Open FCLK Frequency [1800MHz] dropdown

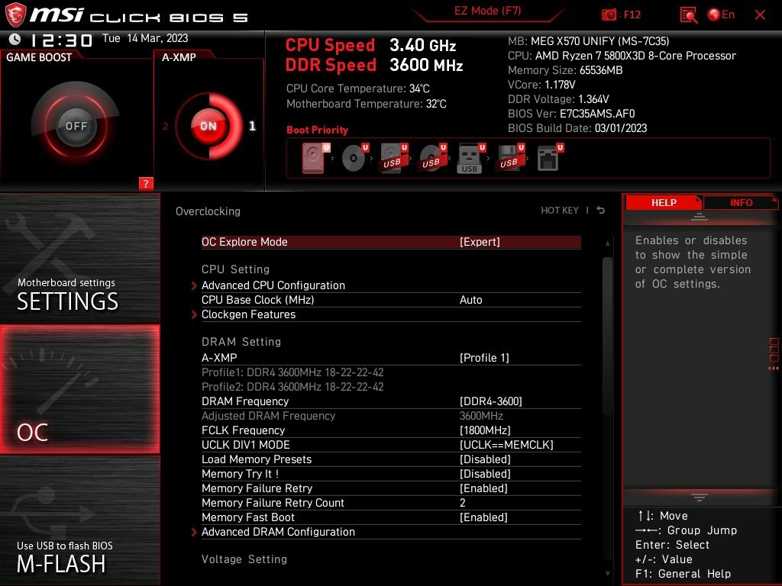coord(485,430)
